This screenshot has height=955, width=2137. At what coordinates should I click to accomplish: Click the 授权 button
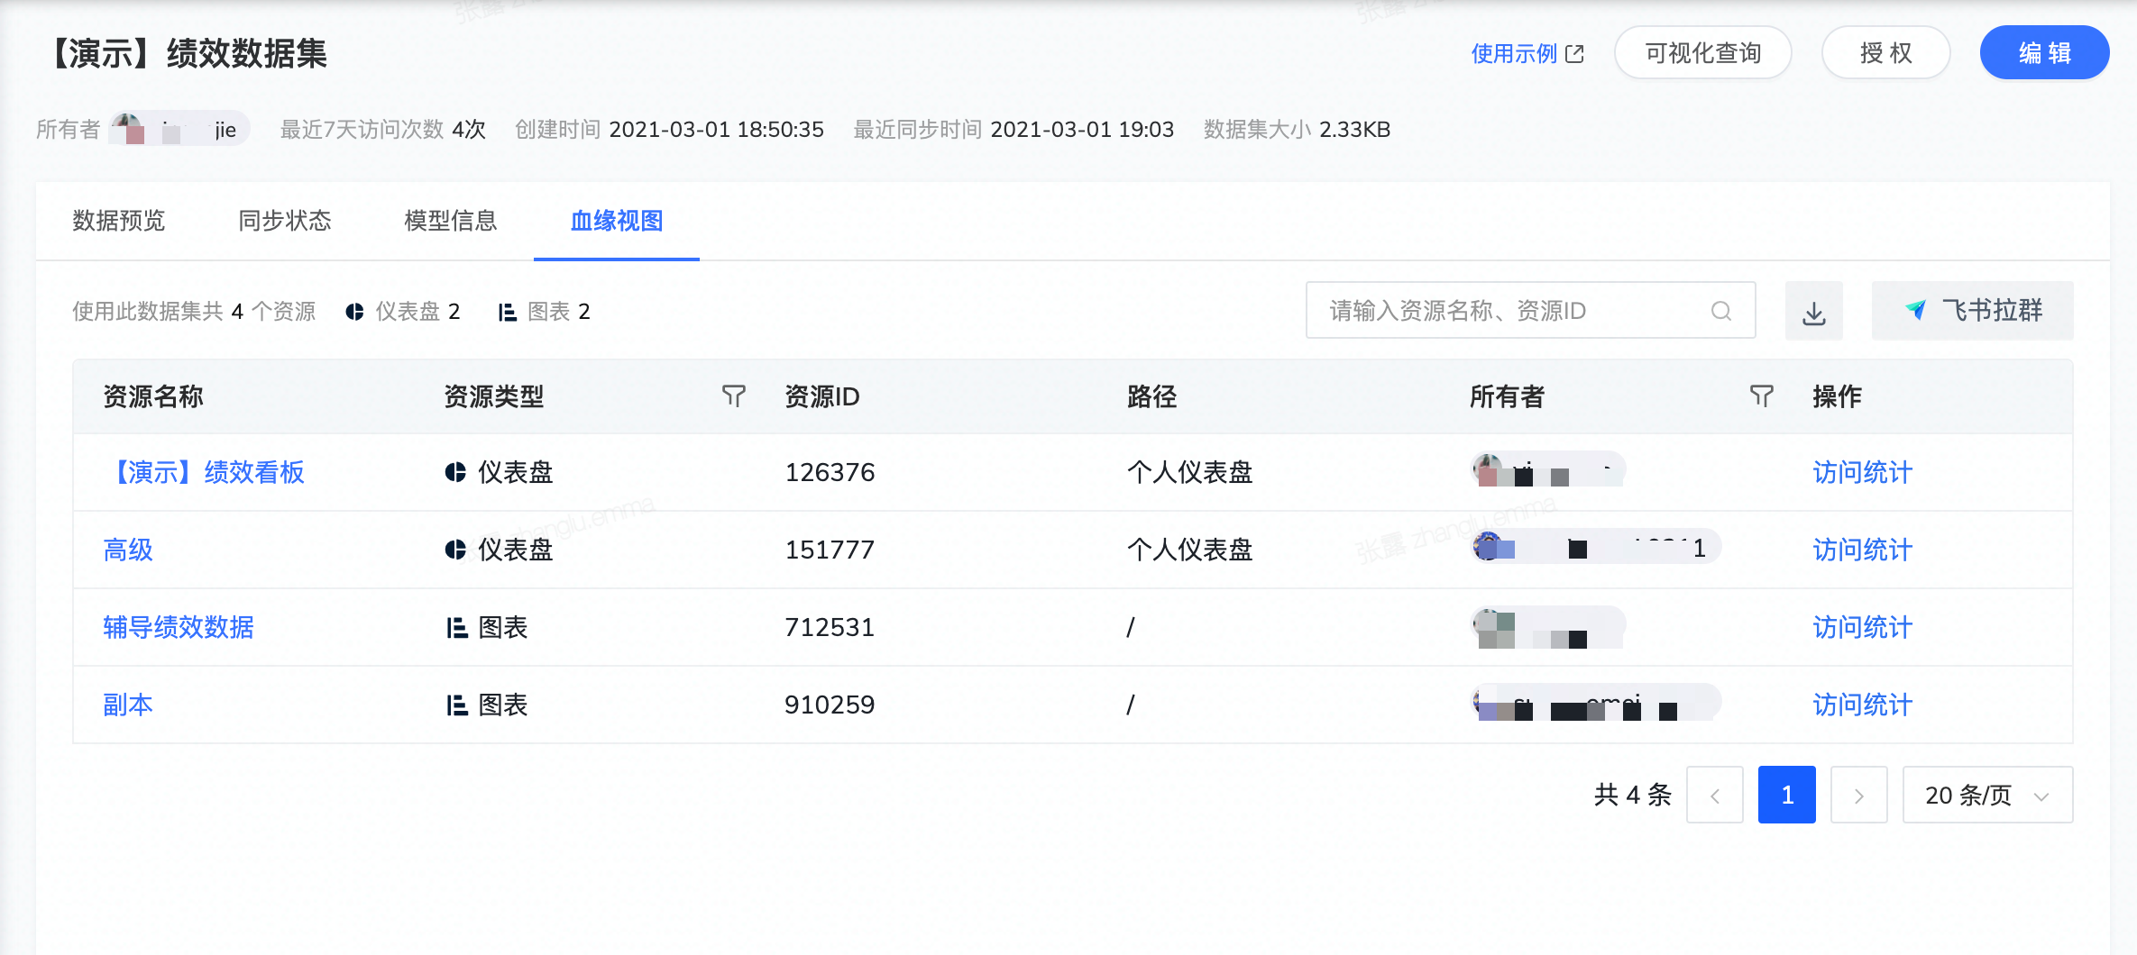[x=1885, y=53]
